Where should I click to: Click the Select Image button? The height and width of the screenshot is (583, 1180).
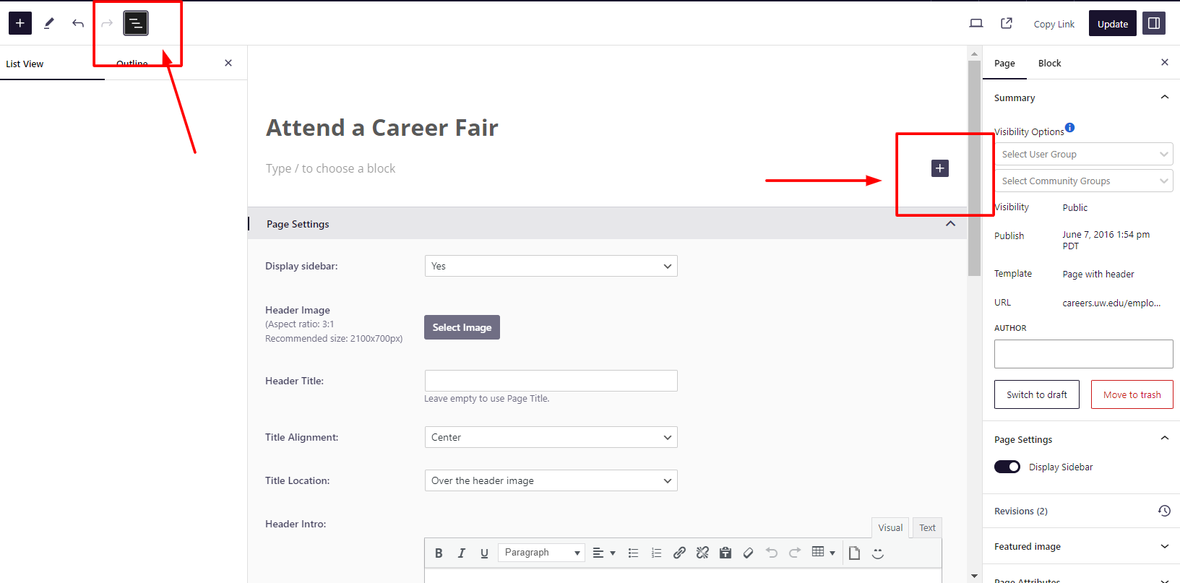[462, 327]
